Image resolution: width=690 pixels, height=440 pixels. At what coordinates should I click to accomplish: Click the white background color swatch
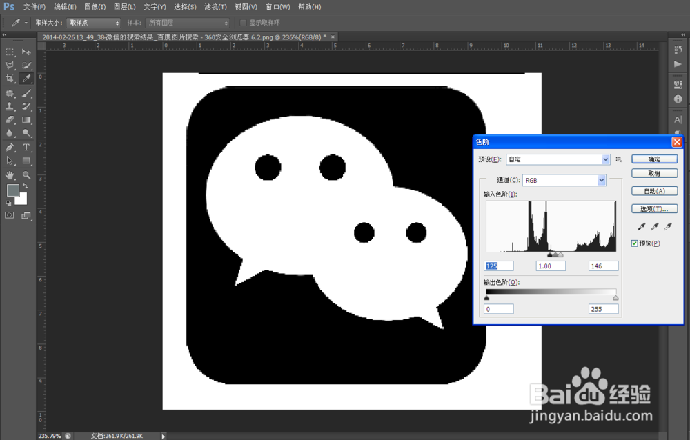point(23,201)
